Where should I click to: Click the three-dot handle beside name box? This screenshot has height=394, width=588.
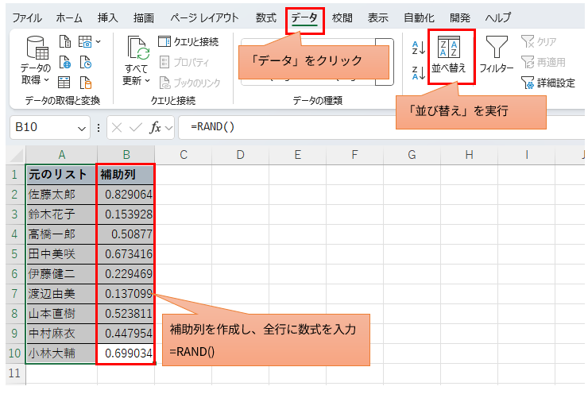[x=99, y=128]
